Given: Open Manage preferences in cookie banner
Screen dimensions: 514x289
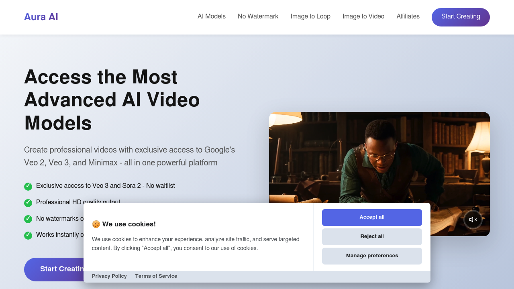Looking at the screenshot, I should [x=372, y=256].
